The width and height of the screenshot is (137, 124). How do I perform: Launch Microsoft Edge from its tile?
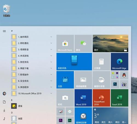click(119, 61)
